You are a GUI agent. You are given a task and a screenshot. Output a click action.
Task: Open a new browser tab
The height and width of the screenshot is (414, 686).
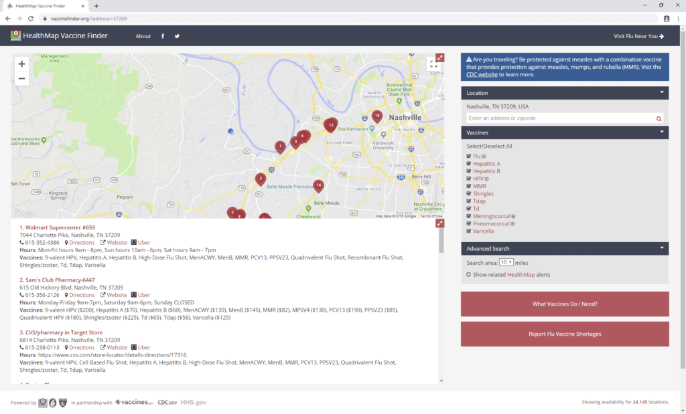pyautogui.click(x=96, y=6)
